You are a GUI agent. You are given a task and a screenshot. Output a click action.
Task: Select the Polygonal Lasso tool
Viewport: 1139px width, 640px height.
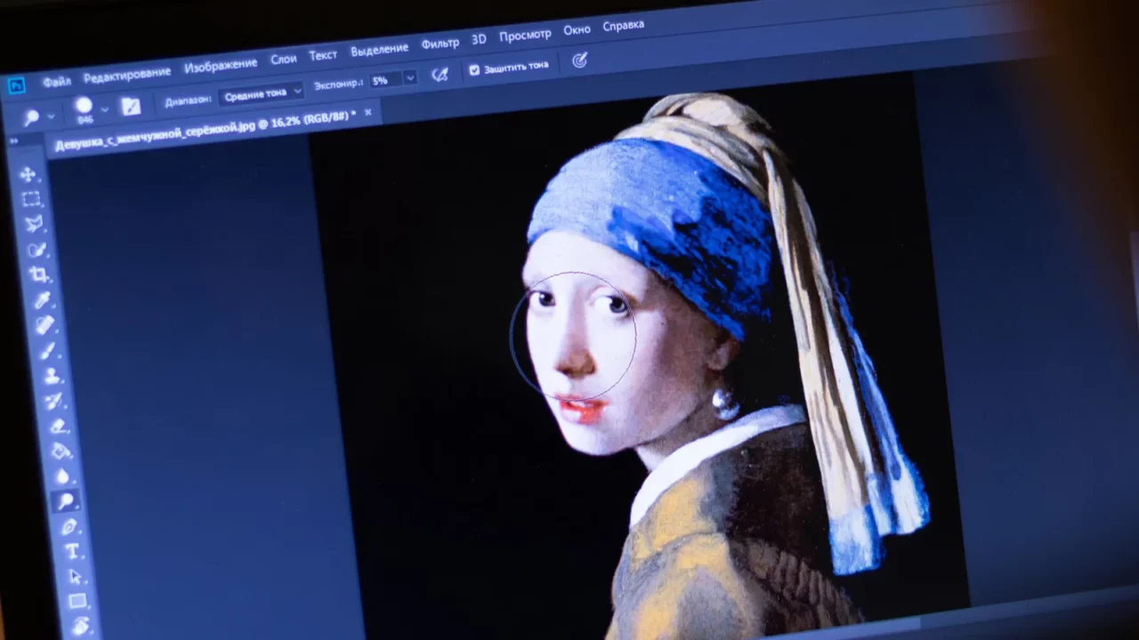pyautogui.click(x=34, y=224)
